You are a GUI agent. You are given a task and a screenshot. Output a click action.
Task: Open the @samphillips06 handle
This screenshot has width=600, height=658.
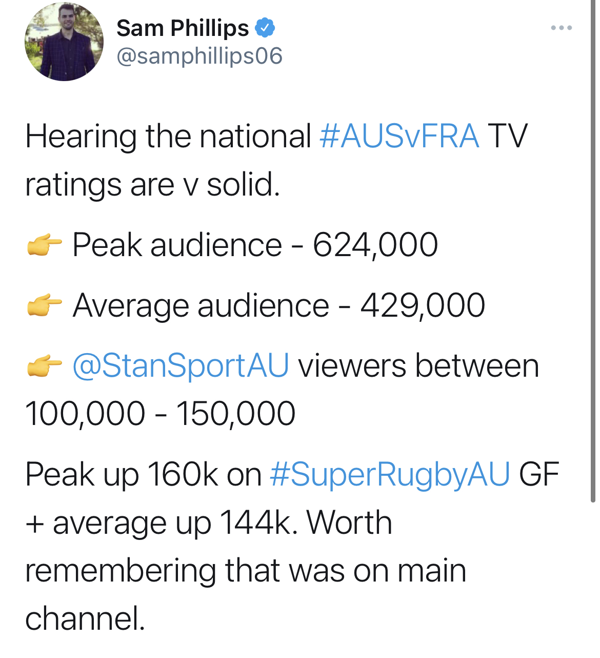click(x=199, y=56)
